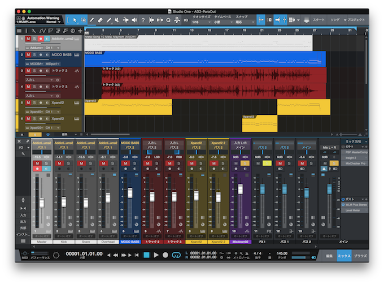Click the Outputs button in mixer sidebar
Viewport: 384px width, 284px height.
23,221
